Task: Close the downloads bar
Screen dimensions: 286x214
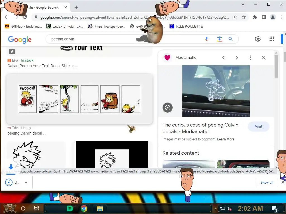Action: [283, 182]
